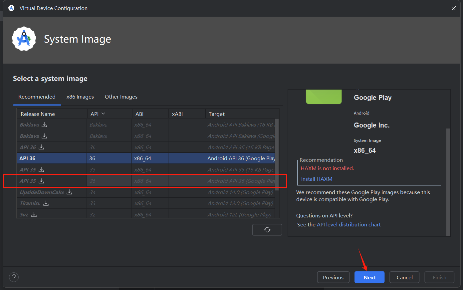Click the system image table scrollbar
463x290 pixels.
coord(277,154)
